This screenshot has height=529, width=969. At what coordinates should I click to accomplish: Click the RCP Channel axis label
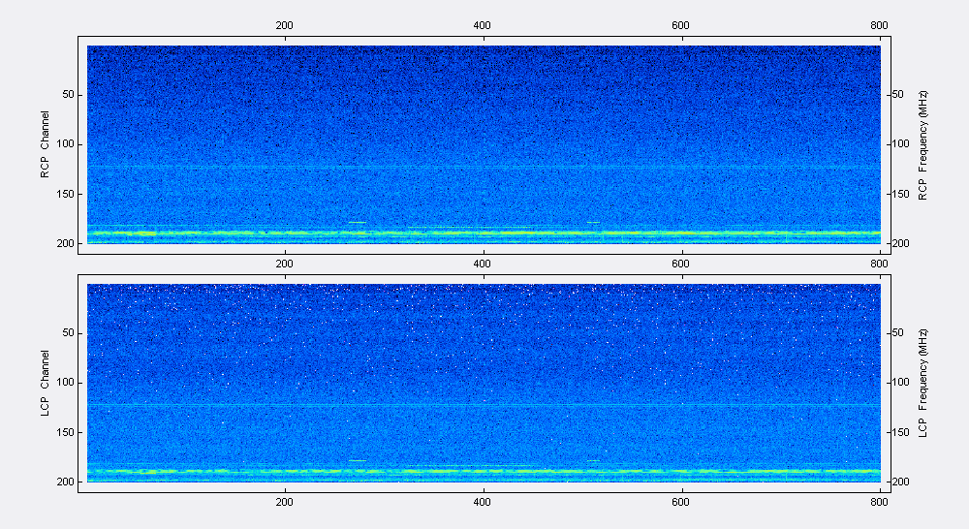[45, 144]
